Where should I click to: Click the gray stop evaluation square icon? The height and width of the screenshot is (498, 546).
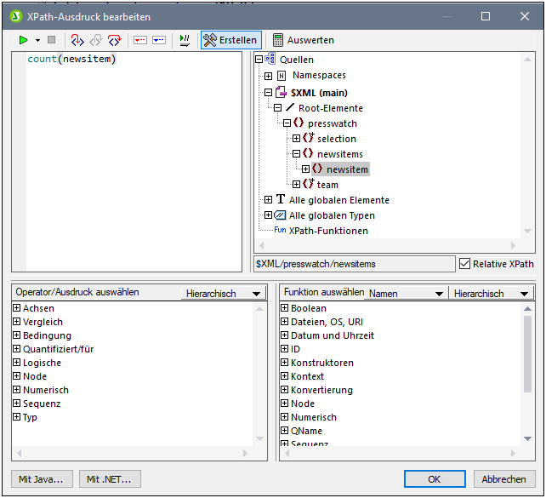coord(52,40)
